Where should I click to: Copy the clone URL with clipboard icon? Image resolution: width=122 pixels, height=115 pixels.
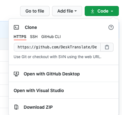(107, 47)
